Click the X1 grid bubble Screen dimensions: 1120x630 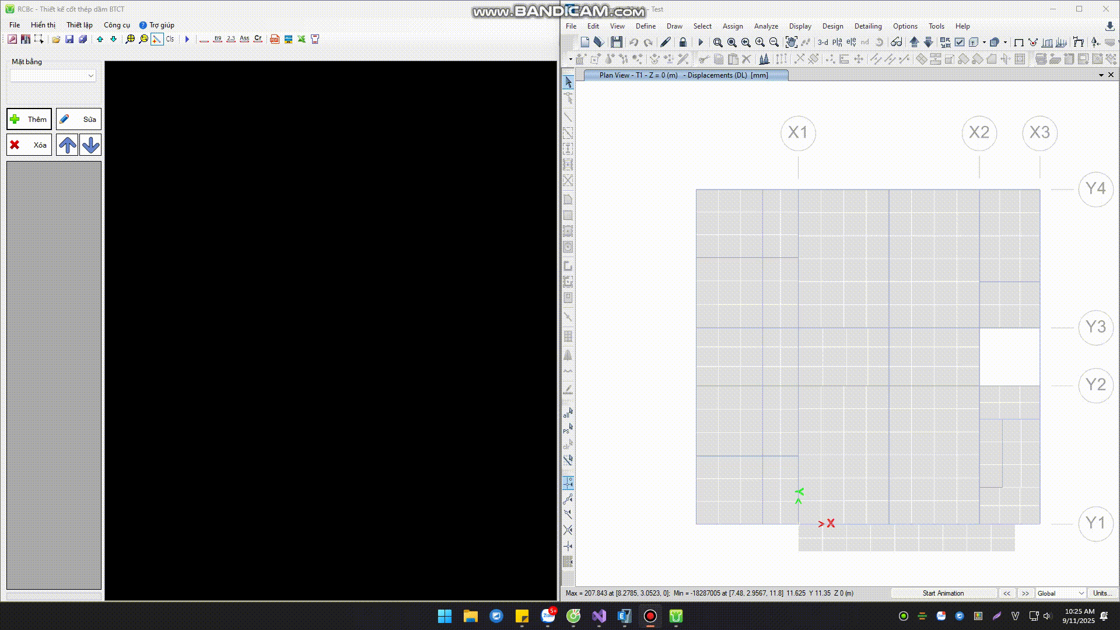pos(798,133)
